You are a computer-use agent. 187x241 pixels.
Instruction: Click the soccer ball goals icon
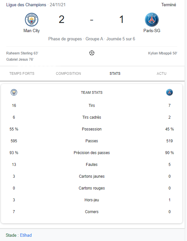92,53
